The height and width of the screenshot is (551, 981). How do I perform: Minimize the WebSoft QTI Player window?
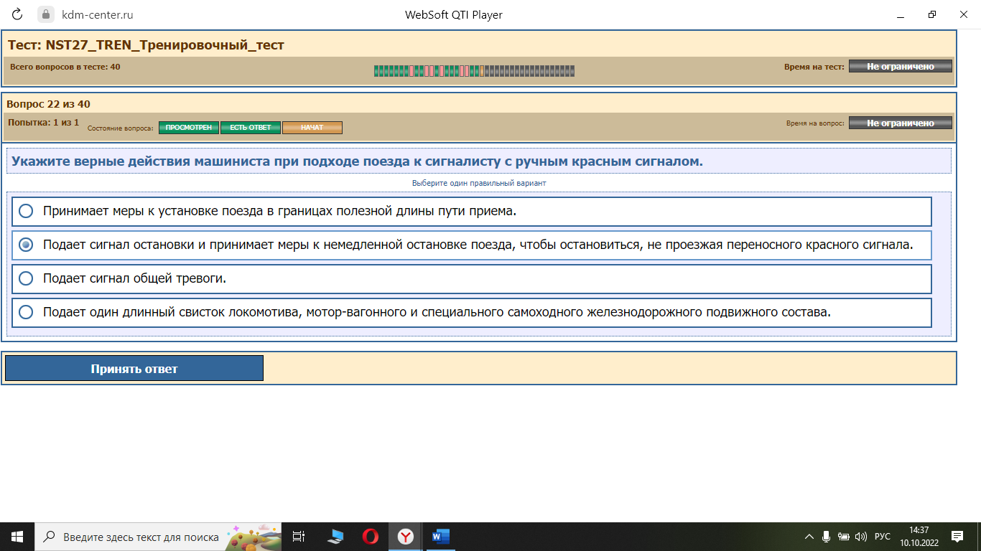901,14
